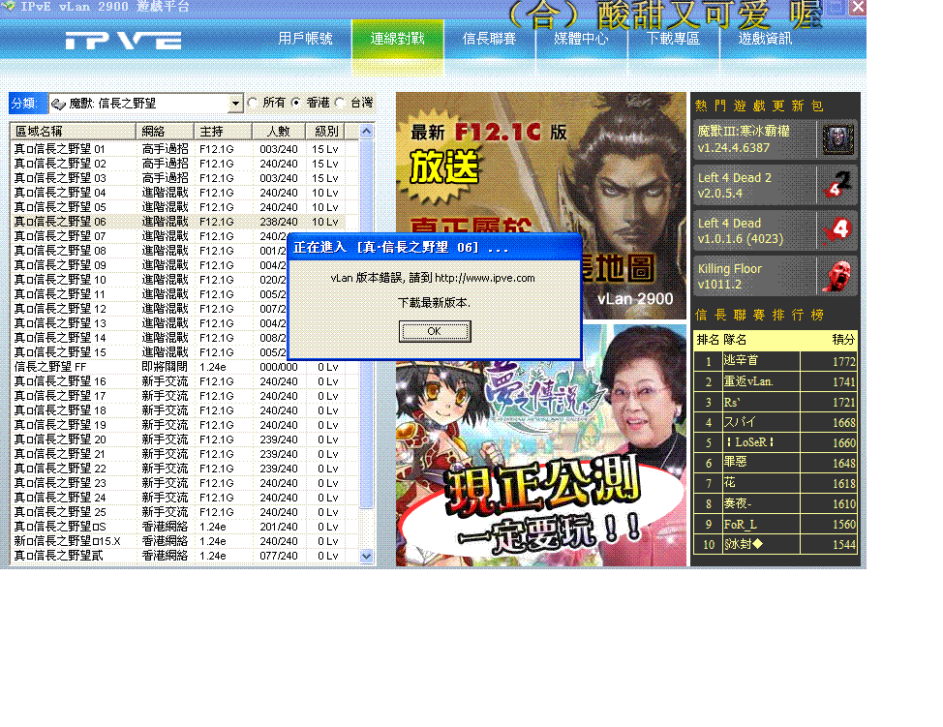
Task: Click the room list scroll up arrow
Action: tap(366, 131)
